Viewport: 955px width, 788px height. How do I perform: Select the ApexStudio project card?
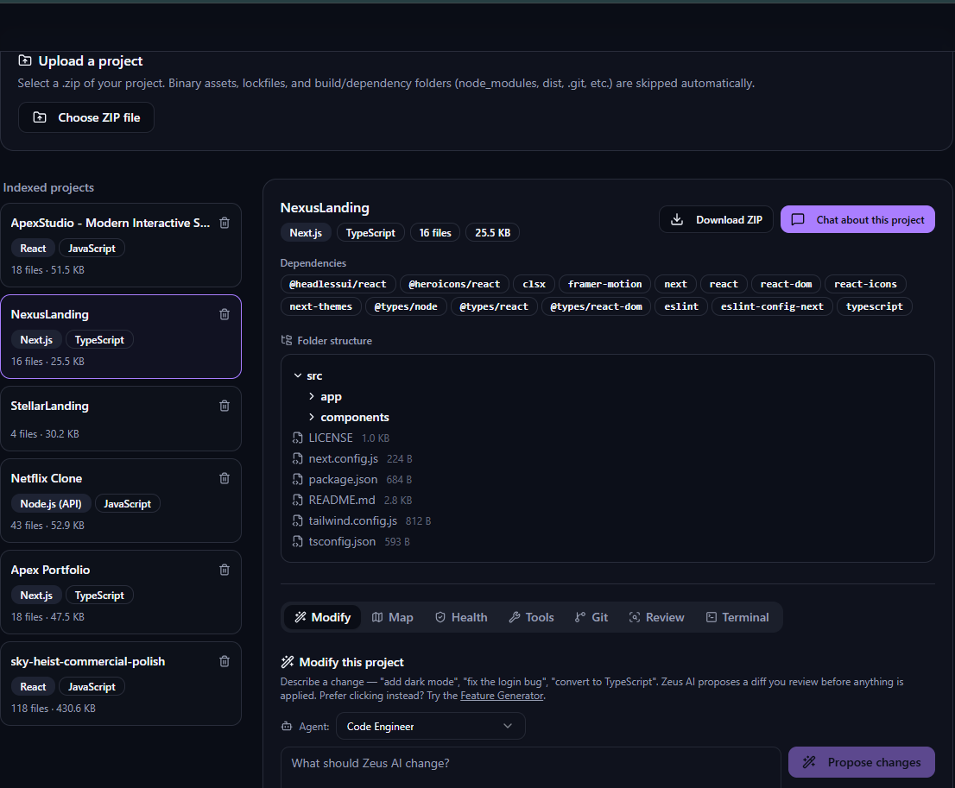121,245
